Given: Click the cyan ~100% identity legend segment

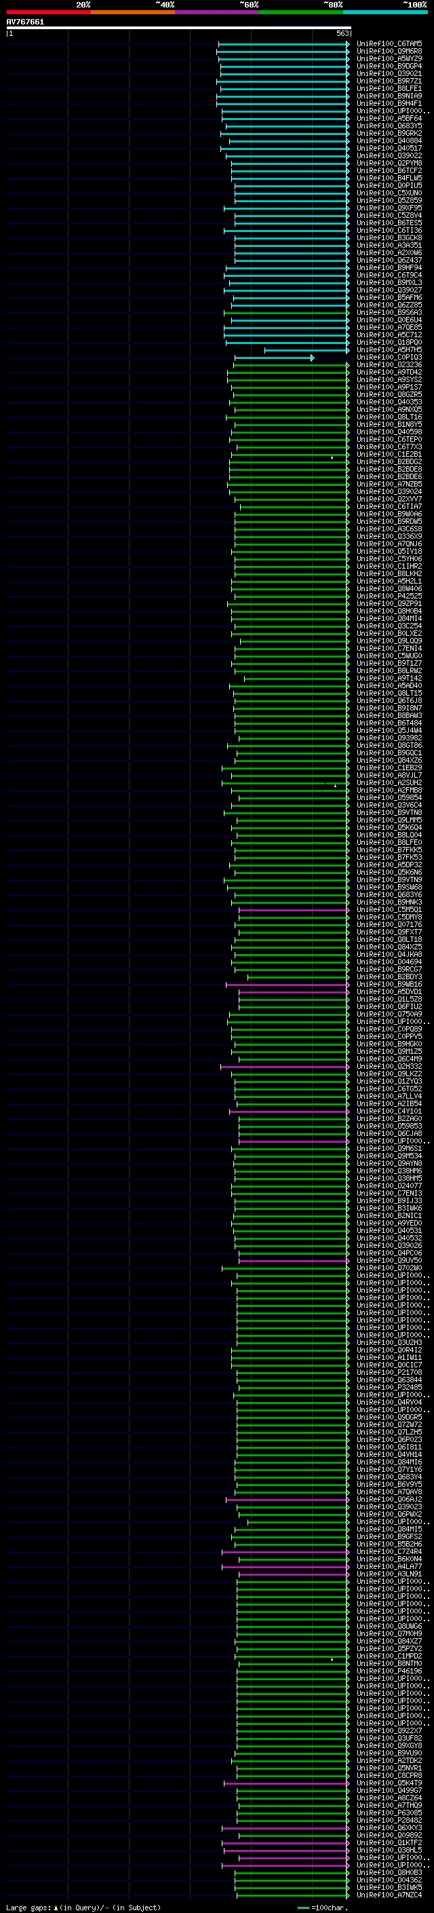Looking at the screenshot, I should point(385,12).
